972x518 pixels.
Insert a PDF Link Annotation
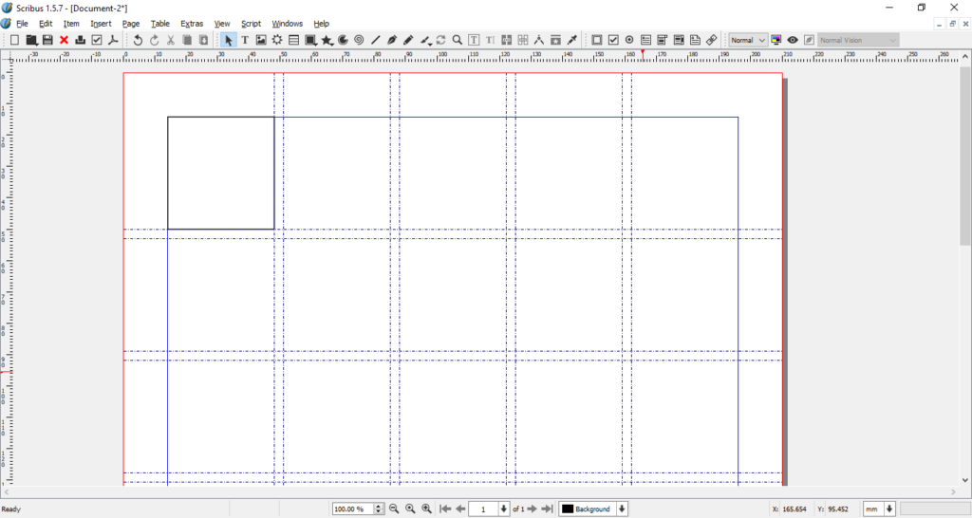[711, 40]
